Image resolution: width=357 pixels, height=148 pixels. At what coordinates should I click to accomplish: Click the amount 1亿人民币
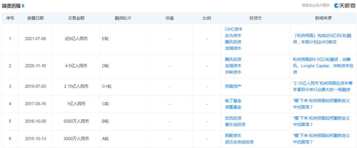[x=76, y=104]
